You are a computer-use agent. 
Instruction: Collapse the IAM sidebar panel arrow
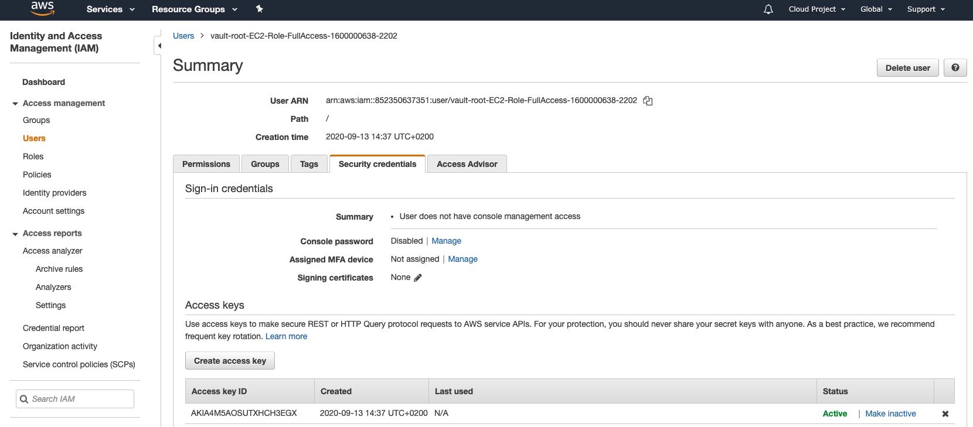click(x=159, y=46)
